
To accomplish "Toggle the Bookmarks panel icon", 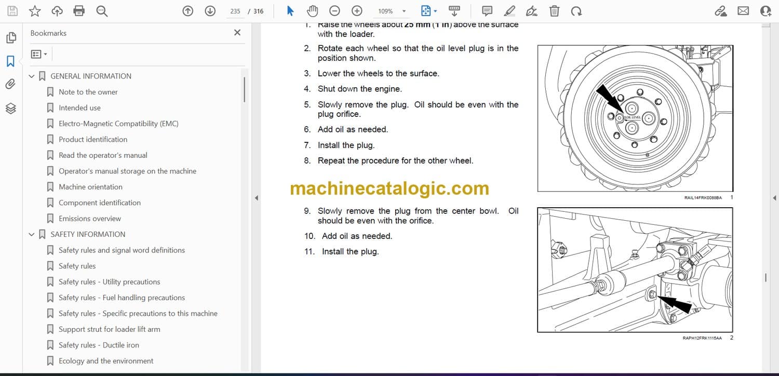I will [x=10, y=61].
